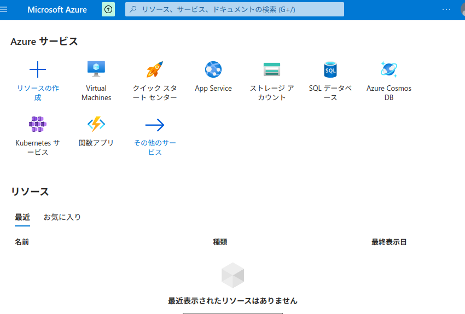Viewport: 465px width, 314px height.
Task: Open the その他のサービス link
Action: pos(155,147)
